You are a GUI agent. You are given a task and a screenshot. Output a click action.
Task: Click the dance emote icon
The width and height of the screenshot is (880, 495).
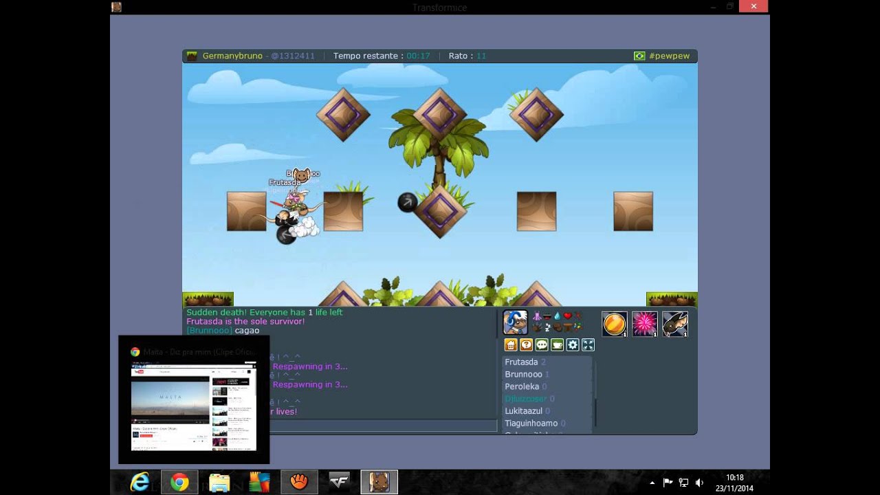(x=537, y=316)
